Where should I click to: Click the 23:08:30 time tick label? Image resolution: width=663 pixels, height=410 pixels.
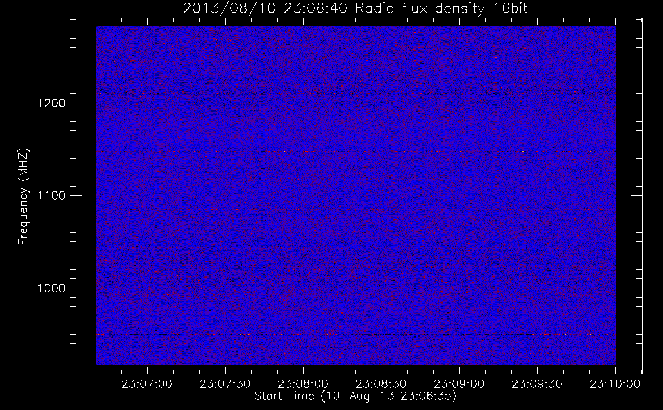coord(381,384)
